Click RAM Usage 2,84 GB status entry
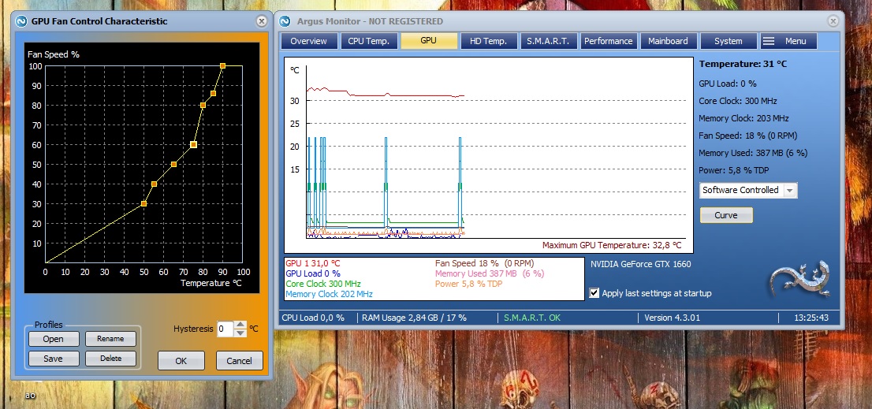 point(414,318)
